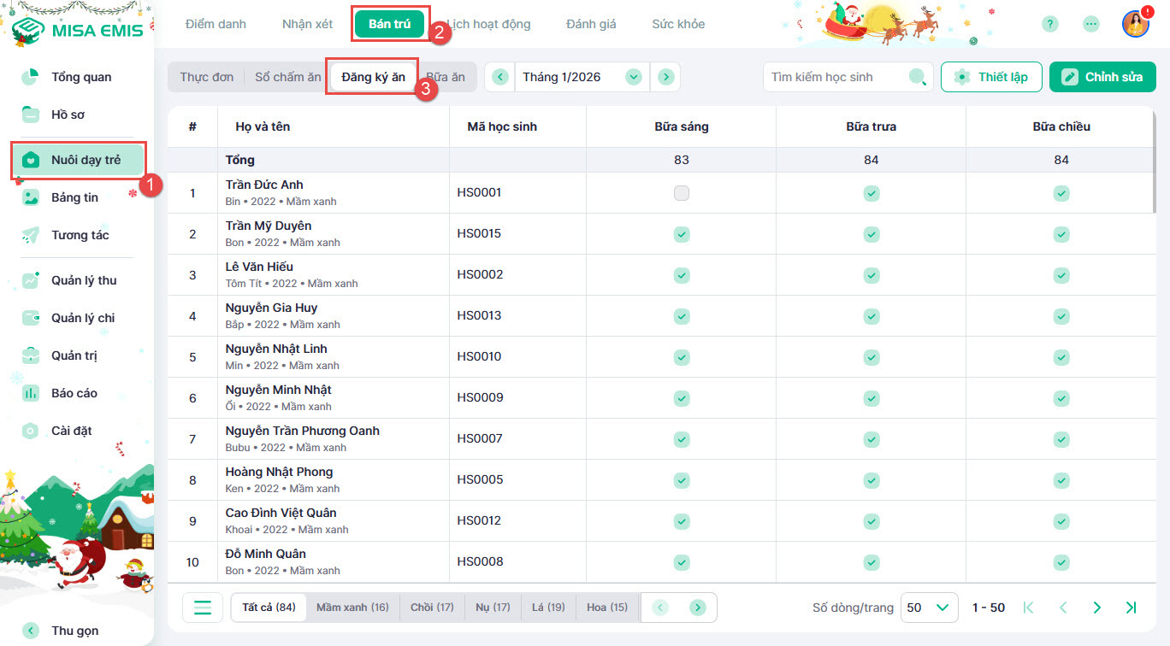Click the Thiết lập button
The width and height of the screenshot is (1170, 646).
pos(991,77)
